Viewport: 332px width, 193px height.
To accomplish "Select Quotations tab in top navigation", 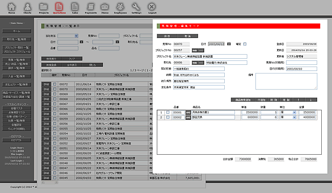I will (x=59, y=8).
